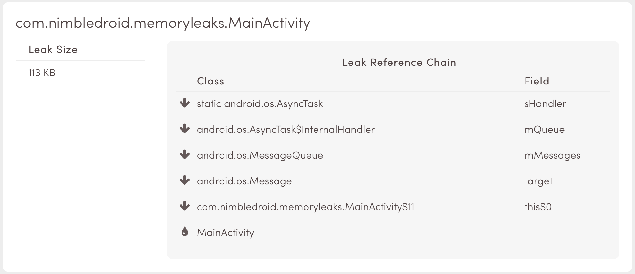Select the android.os.AsyncTask$InternalHandler class entry
Screen dimensions: 635x274
coord(286,130)
